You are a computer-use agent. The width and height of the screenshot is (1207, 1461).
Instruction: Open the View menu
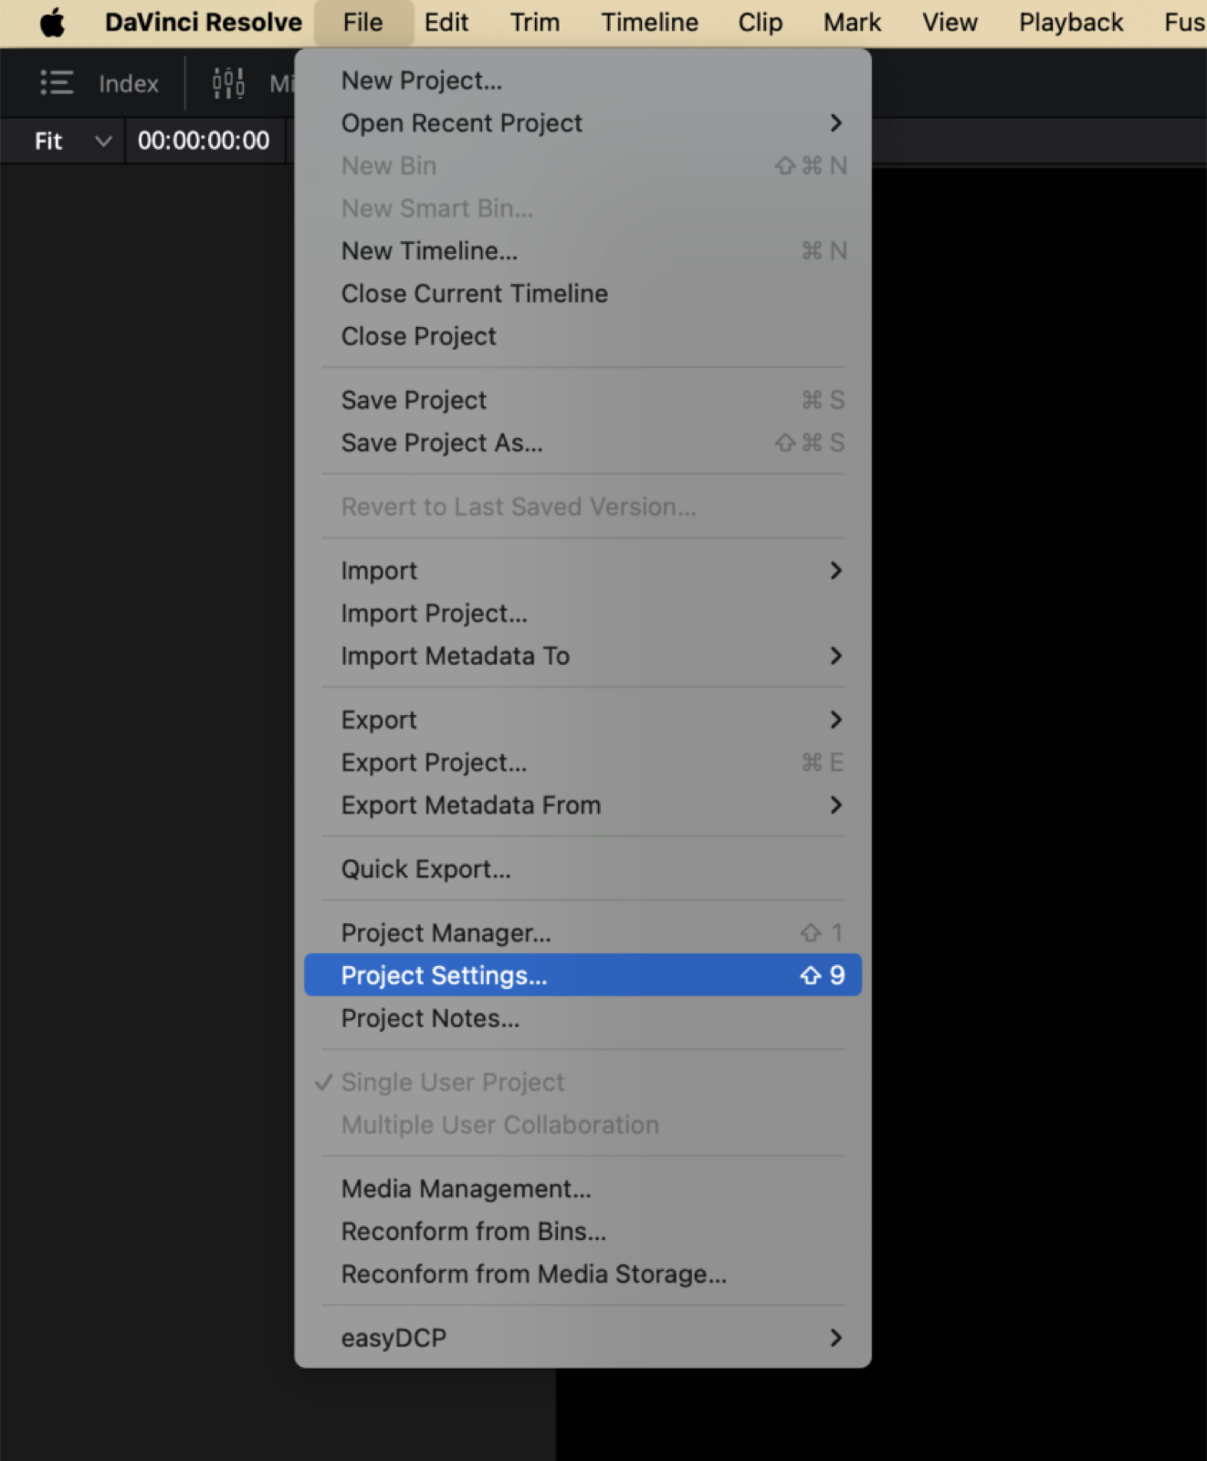pyautogui.click(x=950, y=22)
